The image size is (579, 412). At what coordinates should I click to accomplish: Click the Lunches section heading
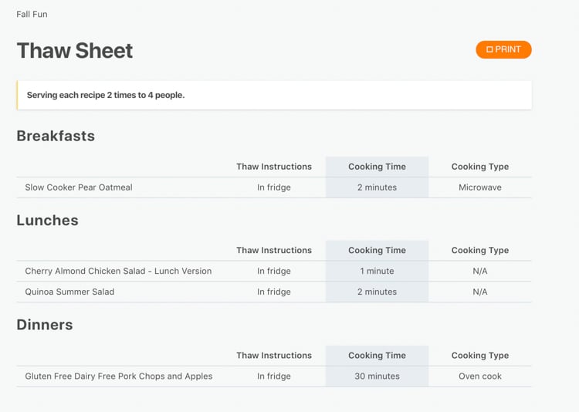tap(48, 221)
